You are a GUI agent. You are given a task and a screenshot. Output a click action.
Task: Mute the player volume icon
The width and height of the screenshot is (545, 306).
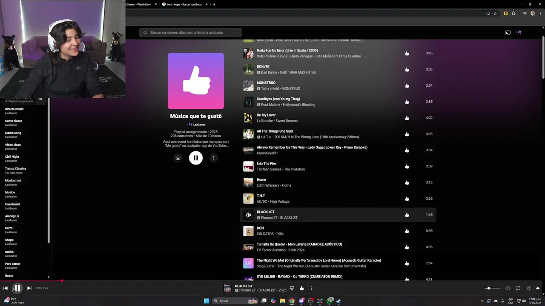(508, 288)
